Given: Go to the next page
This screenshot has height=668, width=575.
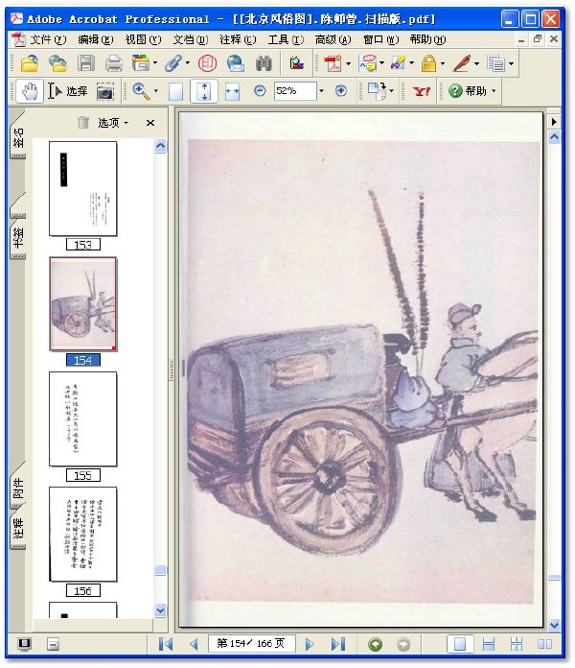Looking at the screenshot, I should [310, 644].
